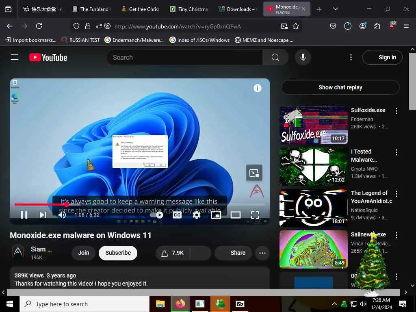416x312 pixels.
Task: Show hidden tray icons chevron
Action: 334,304
